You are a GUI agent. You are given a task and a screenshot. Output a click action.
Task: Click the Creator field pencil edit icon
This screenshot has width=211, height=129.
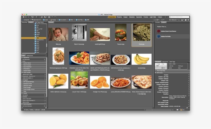click(189, 75)
